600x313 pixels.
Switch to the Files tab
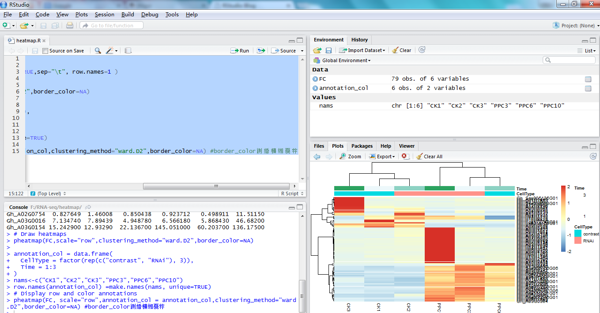[319, 146]
